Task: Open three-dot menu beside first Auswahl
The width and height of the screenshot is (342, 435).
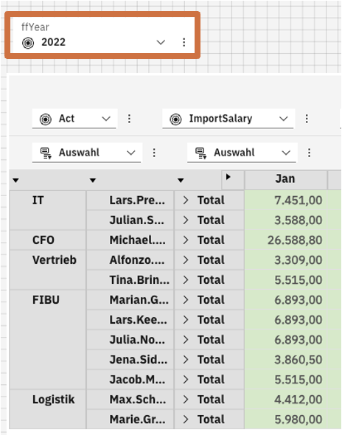Action: coord(154,153)
